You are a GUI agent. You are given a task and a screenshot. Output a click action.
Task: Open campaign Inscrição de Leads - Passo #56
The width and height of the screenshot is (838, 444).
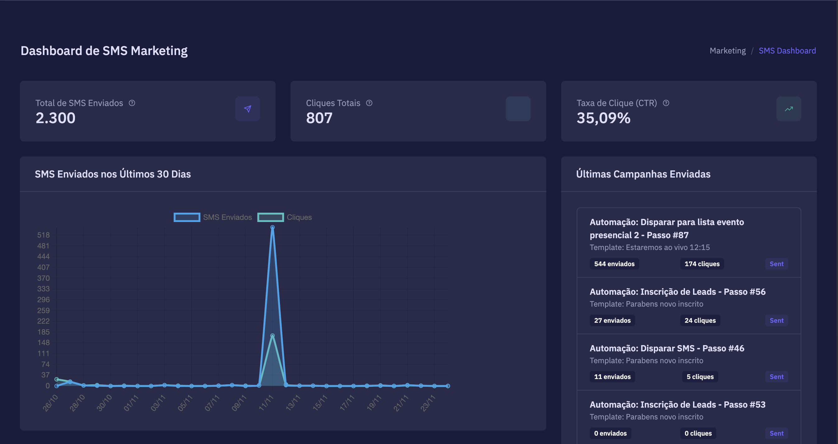pyautogui.click(x=677, y=292)
